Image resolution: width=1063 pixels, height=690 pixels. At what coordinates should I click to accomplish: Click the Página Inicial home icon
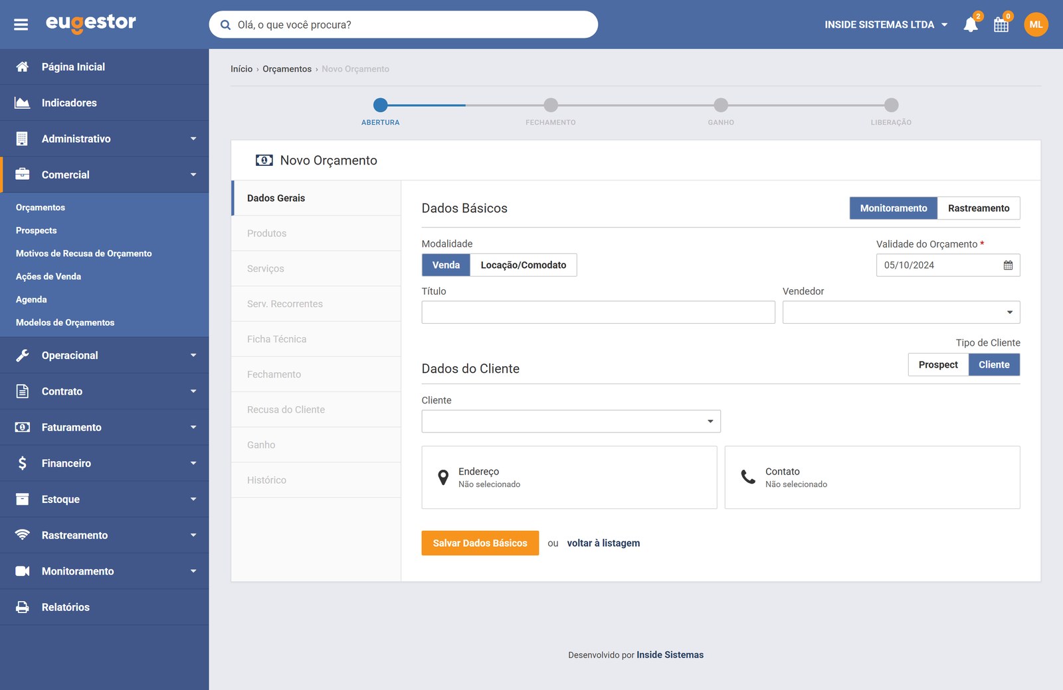(x=22, y=67)
